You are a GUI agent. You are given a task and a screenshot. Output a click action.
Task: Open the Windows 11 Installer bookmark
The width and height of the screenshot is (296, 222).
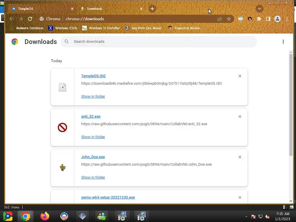(101, 28)
